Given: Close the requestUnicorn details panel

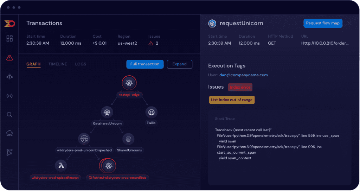Looking at the screenshot, I should click(x=349, y=23).
